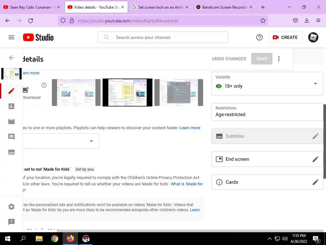
Task: Open the YouTube Studio hamburger menu
Action: point(11,37)
